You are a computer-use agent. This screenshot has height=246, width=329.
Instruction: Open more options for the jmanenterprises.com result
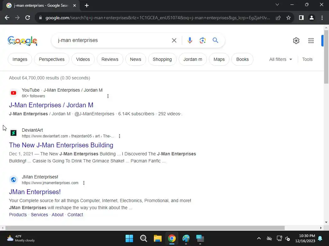pyautogui.click(x=84, y=183)
